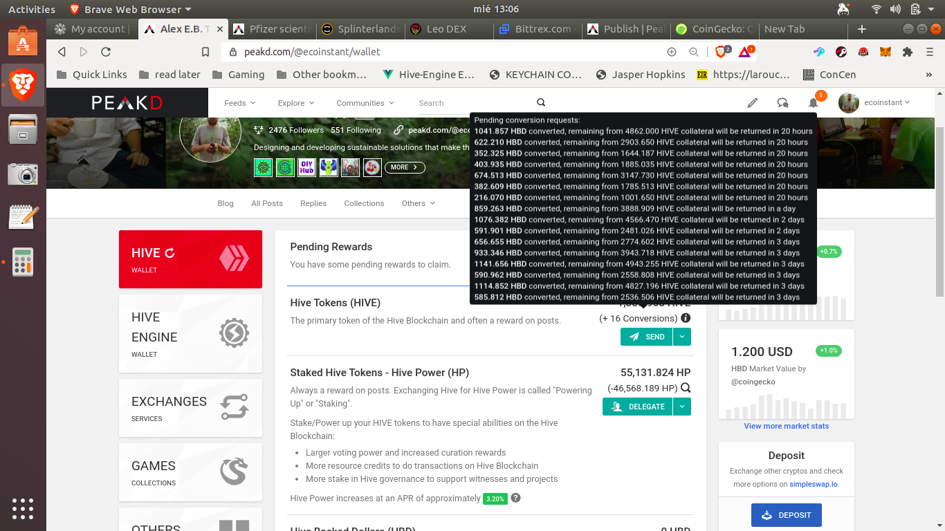Click the DEPOSIT button
The width and height of the screenshot is (945, 531).
[787, 515]
